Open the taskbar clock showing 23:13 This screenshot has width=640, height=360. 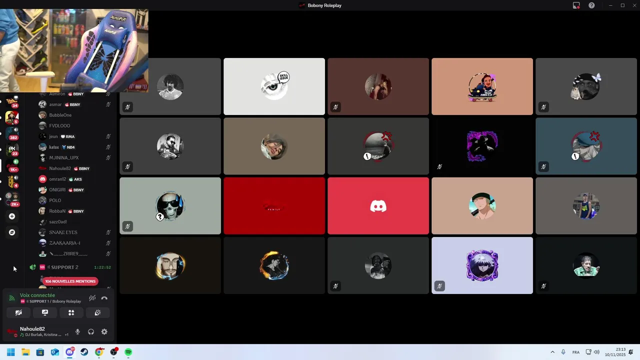[615, 352]
